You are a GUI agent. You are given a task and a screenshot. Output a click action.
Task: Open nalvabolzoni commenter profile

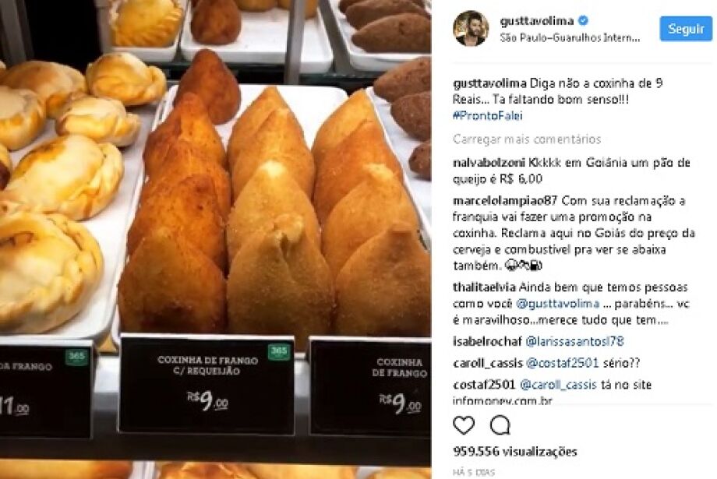point(489,163)
